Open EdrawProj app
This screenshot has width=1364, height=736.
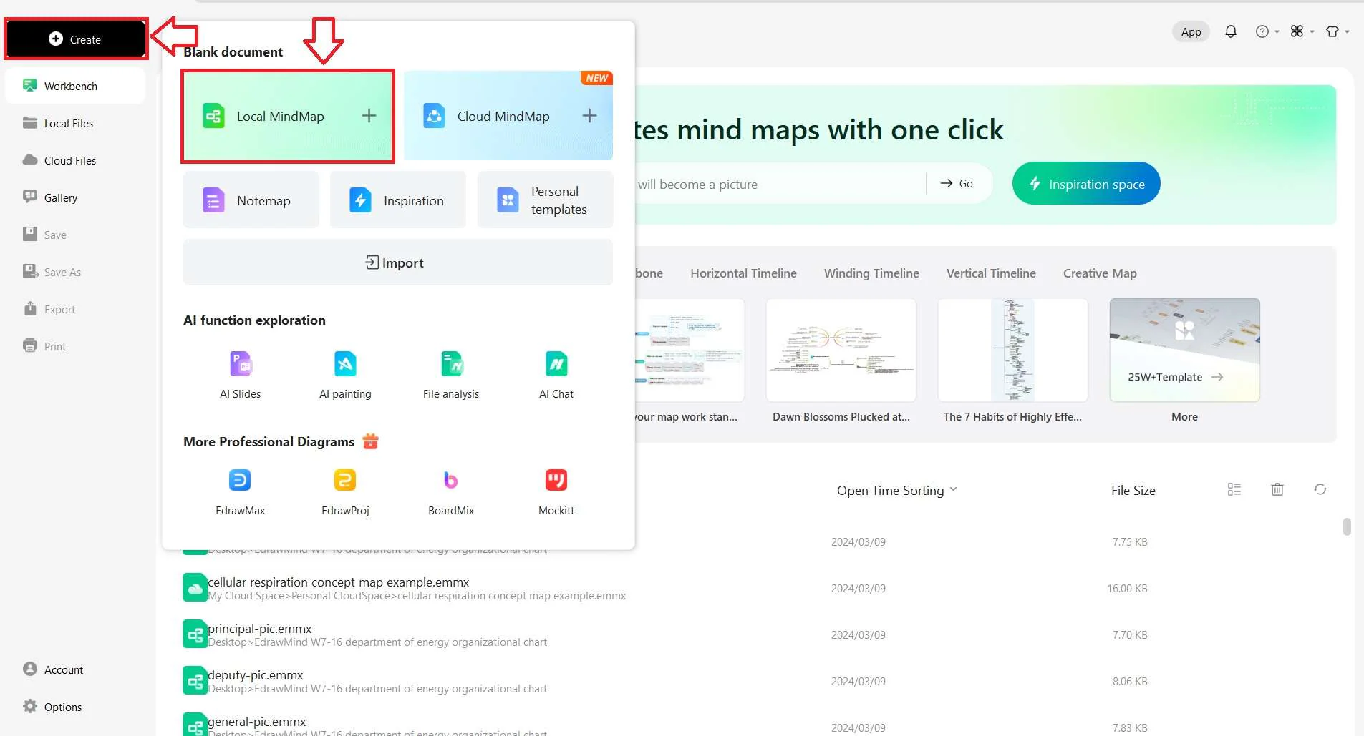pos(345,492)
